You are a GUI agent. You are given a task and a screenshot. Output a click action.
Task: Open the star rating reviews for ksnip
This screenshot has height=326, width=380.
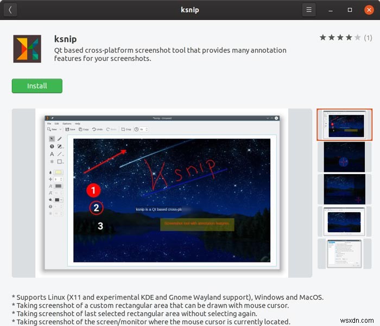pos(346,37)
